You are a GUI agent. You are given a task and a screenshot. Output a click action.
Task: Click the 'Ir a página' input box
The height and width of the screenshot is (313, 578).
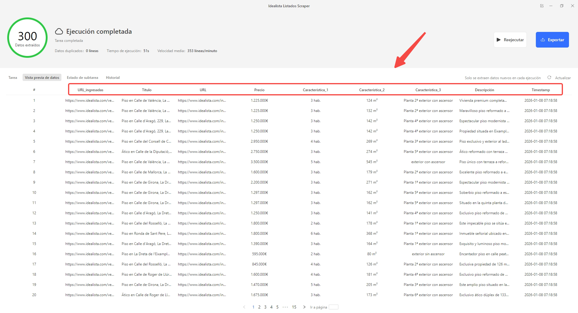click(333, 307)
